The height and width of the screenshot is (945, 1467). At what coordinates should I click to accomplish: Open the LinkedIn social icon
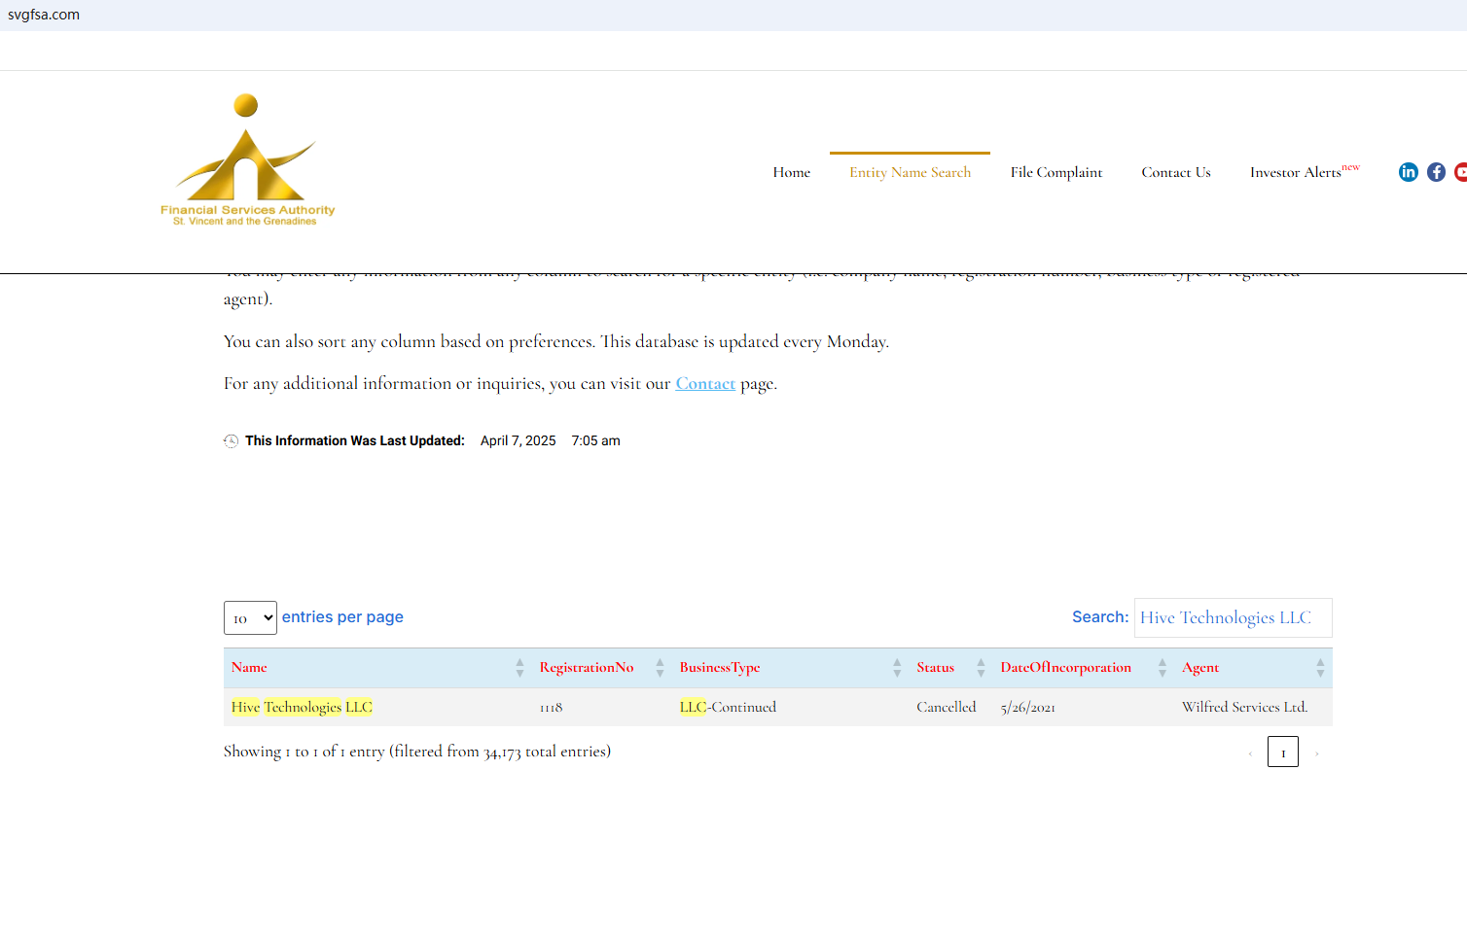tap(1408, 172)
